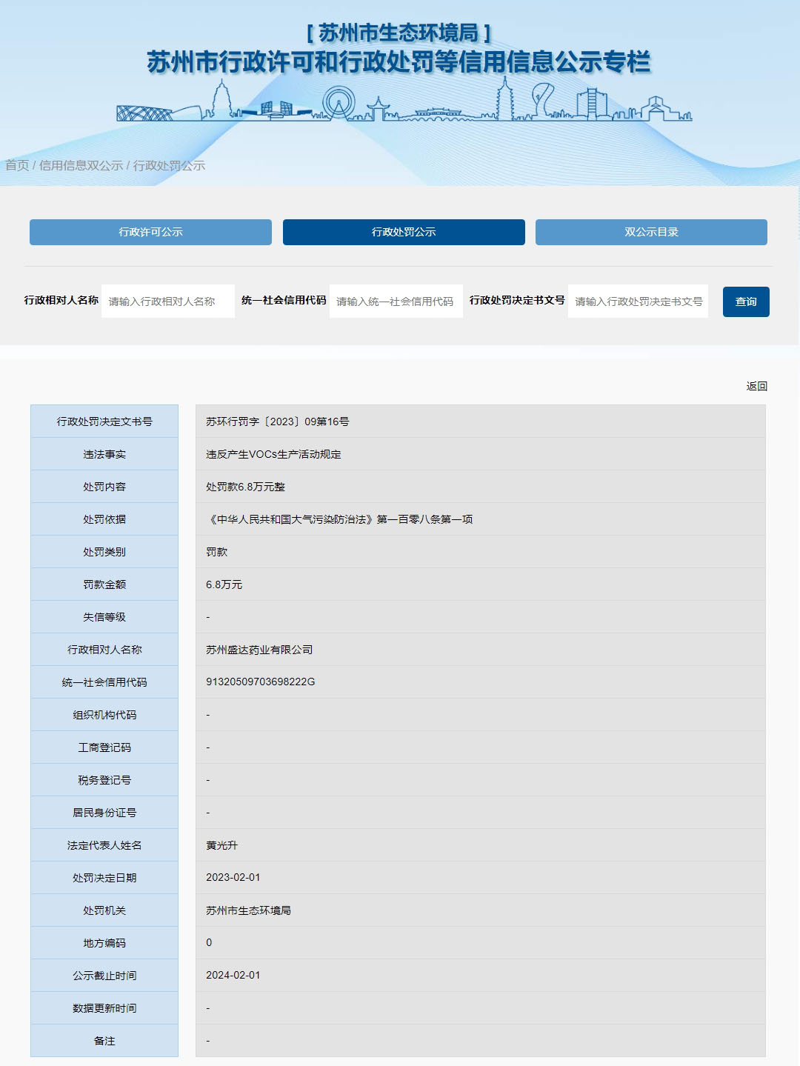Click the 组织机构代码 row label
Viewport: 800px width, 1066px height.
click(104, 715)
